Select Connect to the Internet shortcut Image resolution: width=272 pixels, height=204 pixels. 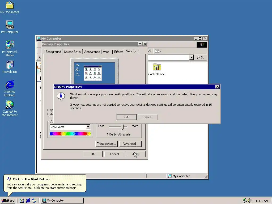tap(10, 108)
